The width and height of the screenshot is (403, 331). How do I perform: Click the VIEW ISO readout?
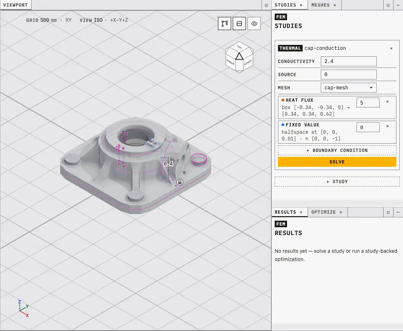tap(91, 20)
